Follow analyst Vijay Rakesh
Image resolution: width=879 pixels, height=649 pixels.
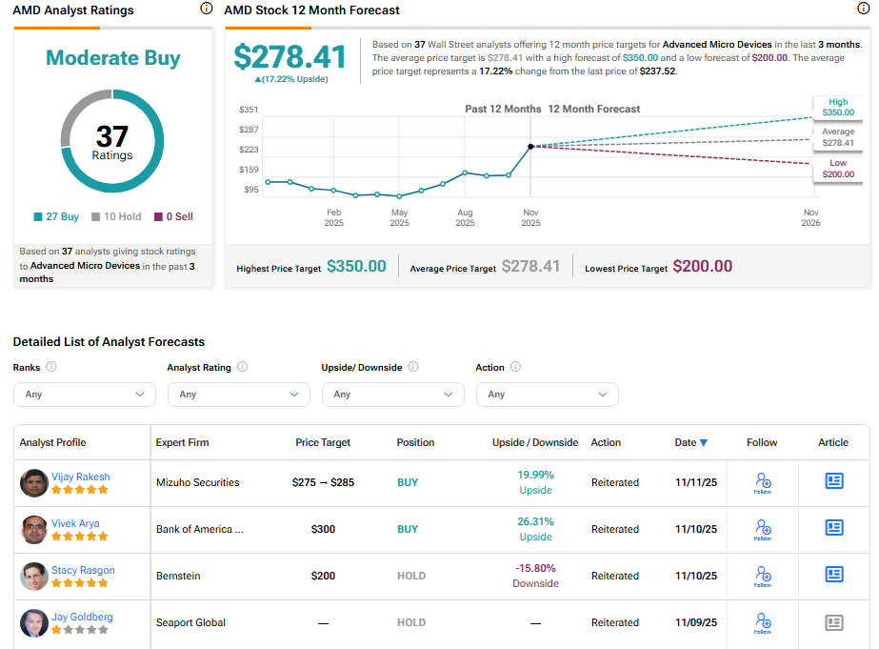click(x=762, y=482)
